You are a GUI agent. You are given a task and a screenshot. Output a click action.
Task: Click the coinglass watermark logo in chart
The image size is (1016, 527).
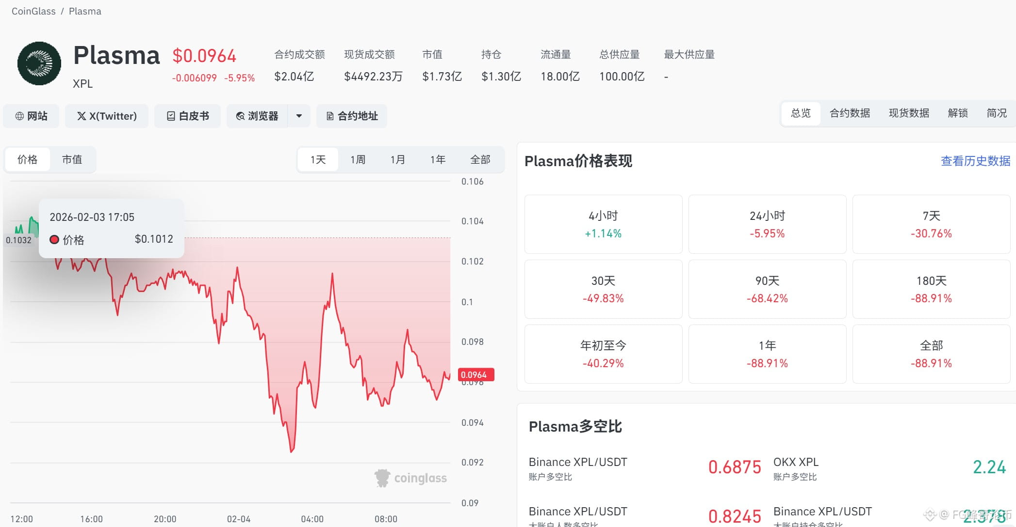[382, 478]
